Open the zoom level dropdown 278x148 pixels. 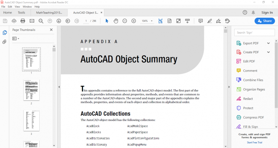click(152, 21)
